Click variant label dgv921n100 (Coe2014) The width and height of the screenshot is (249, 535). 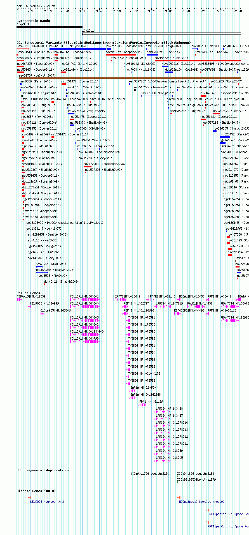tap(77, 70)
